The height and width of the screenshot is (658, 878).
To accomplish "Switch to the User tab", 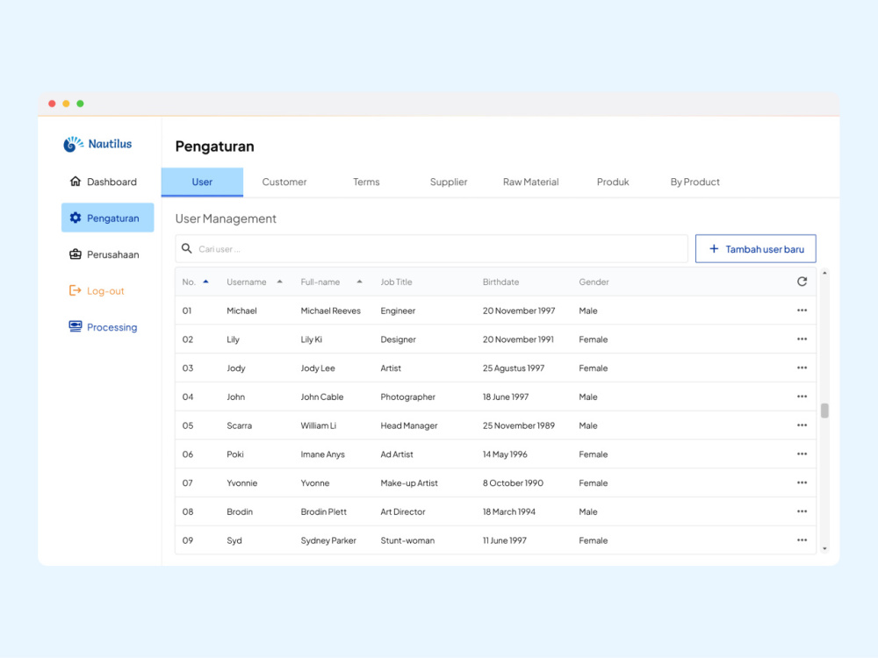I will [x=202, y=182].
